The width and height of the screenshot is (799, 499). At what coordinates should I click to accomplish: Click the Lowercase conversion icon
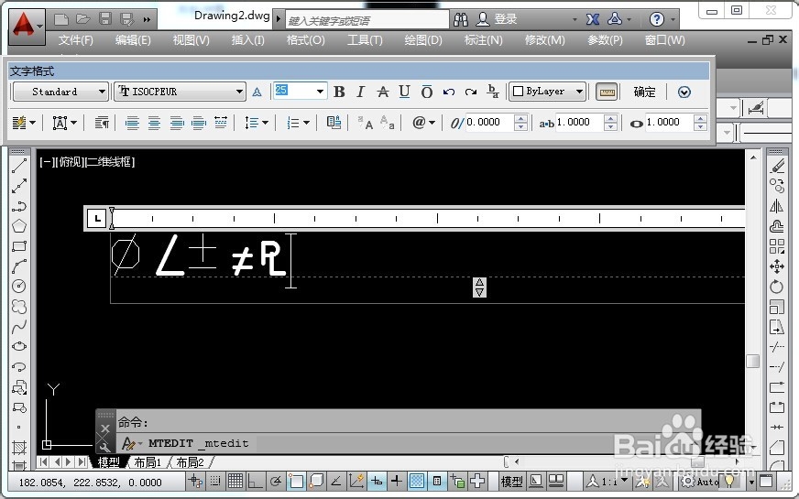(388, 123)
